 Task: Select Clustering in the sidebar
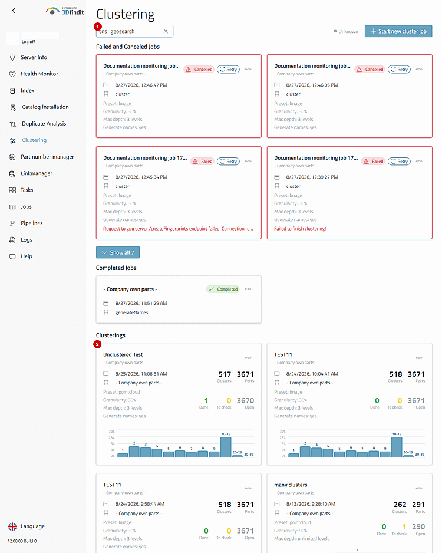(x=34, y=140)
